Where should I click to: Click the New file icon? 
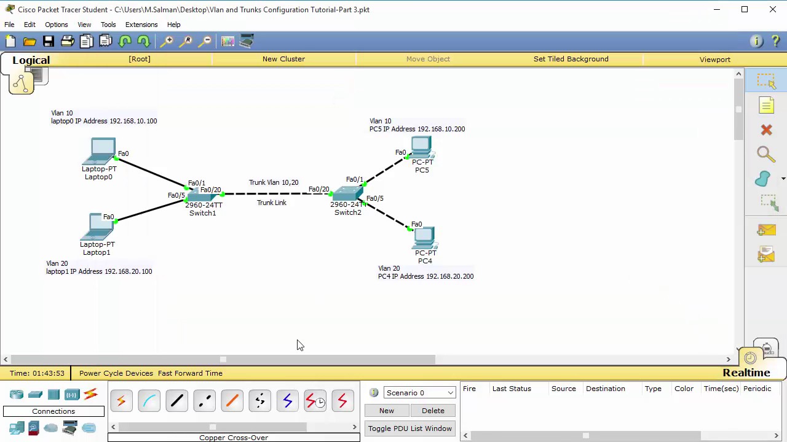[x=10, y=41]
